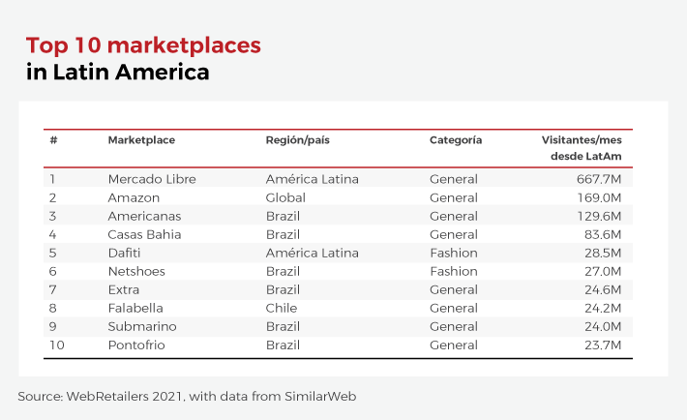The image size is (687, 420).
Task: Click the Región/país column header
Action: (297, 140)
